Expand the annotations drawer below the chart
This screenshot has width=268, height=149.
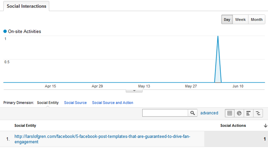tap(134, 91)
